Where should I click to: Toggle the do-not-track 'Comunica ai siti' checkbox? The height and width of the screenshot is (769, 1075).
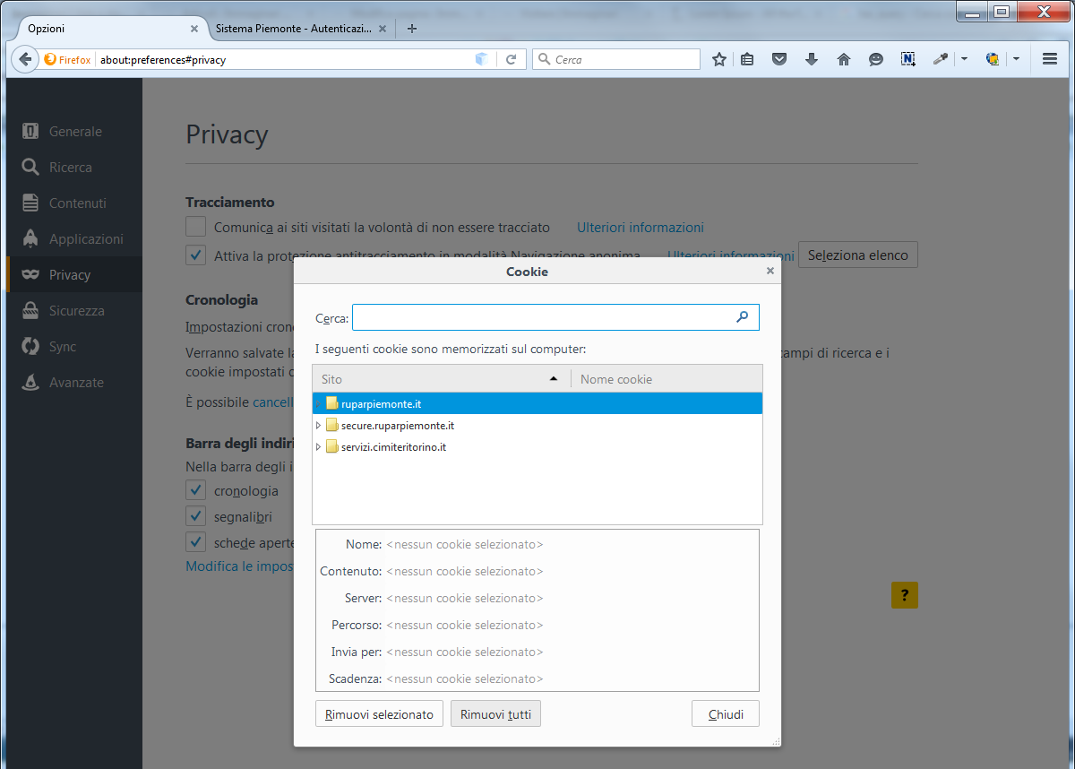pyautogui.click(x=195, y=227)
